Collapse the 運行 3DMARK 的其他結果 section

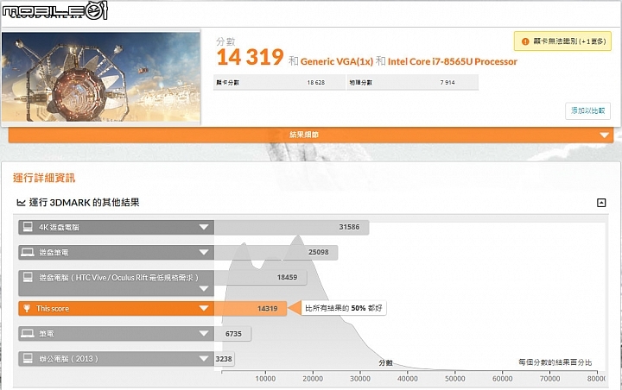(601, 203)
